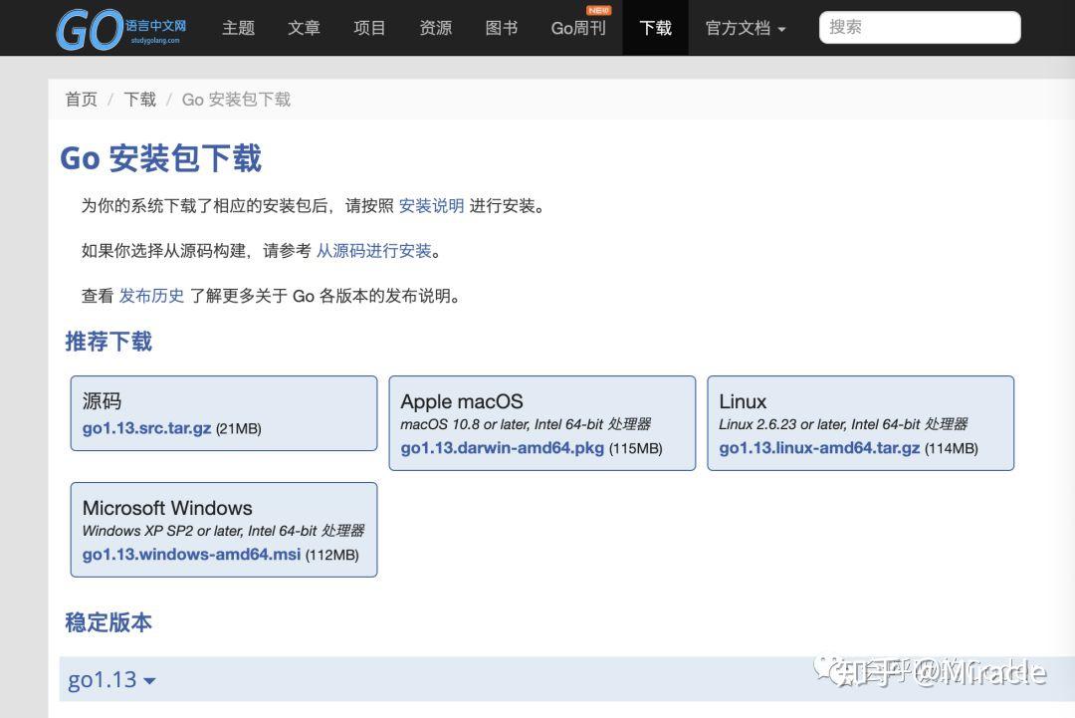The width and height of the screenshot is (1075, 718).
Task: Open the 资源 navigation item
Action: [x=435, y=28]
